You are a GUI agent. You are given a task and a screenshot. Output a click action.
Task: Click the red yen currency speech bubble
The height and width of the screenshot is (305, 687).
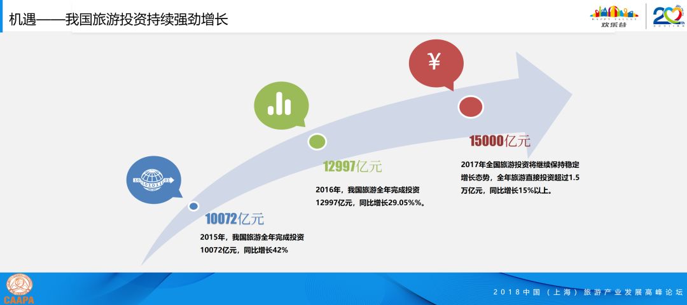coord(436,64)
